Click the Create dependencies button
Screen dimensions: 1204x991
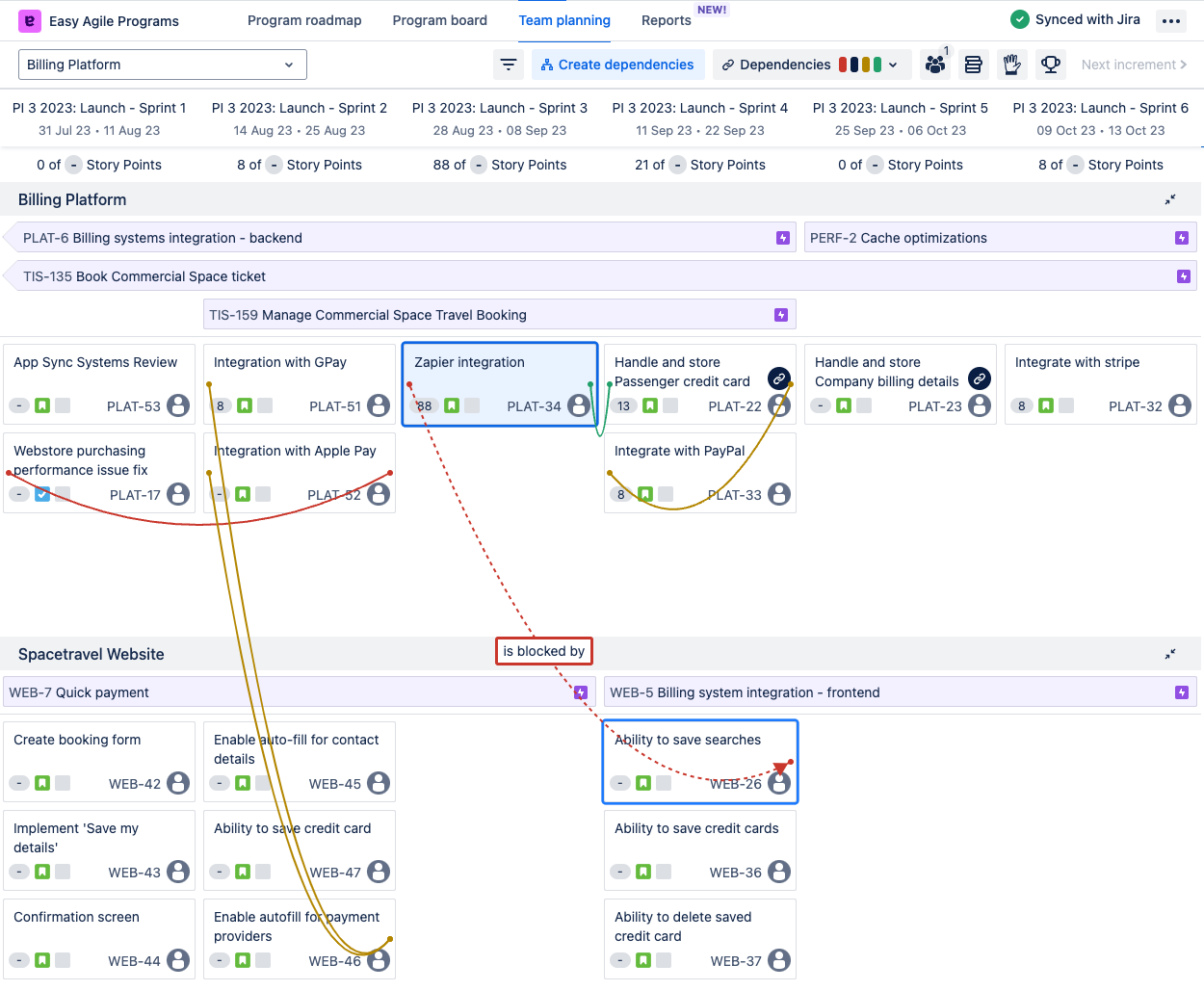tap(617, 65)
